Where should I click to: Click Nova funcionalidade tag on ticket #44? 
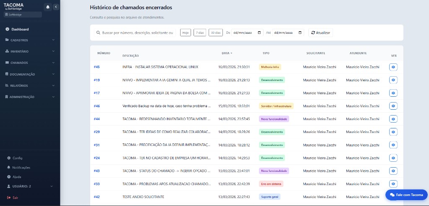274,119
